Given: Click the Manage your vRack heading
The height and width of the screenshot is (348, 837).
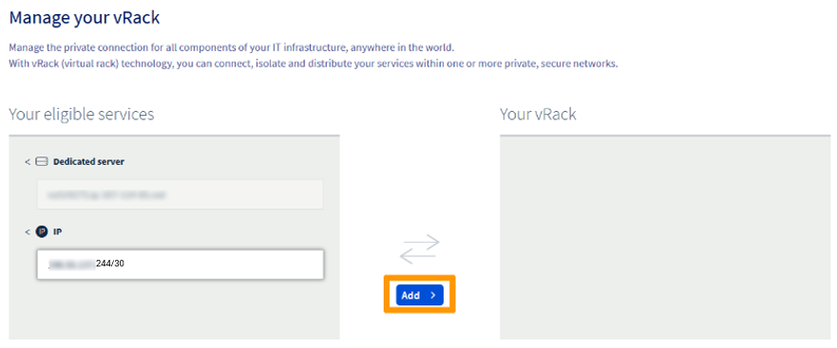Looking at the screenshot, I should pyautogui.click(x=85, y=18).
